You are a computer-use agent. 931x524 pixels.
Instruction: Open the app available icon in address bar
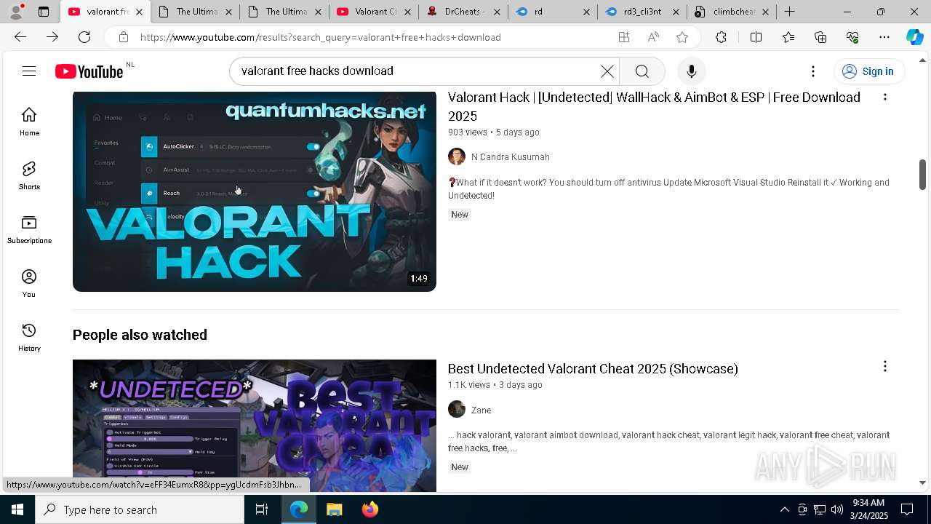click(x=624, y=37)
